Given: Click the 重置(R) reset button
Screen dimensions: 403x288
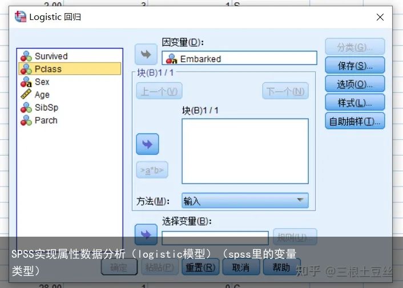Looking at the screenshot, I should pos(200,267).
